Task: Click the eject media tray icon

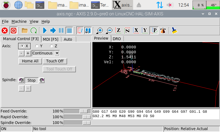Action: point(139,5)
